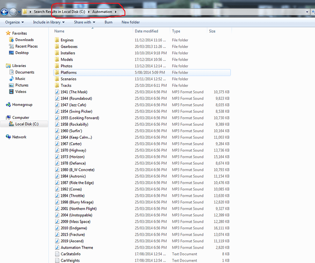The height and width of the screenshot is (263, 315).
Task: Click the Back navigation arrow
Action: (x=4, y=11)
